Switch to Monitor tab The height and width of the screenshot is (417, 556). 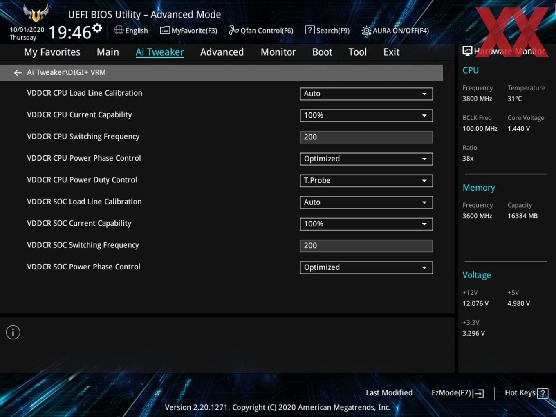(x=278, y=52)
